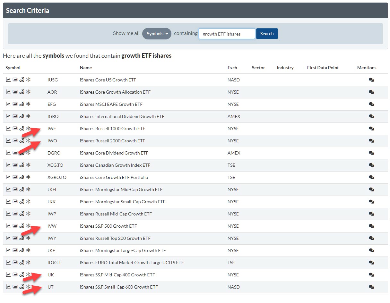Click the IGRO ticker symbol
390x303 pixels.
[x=53, y=116]
